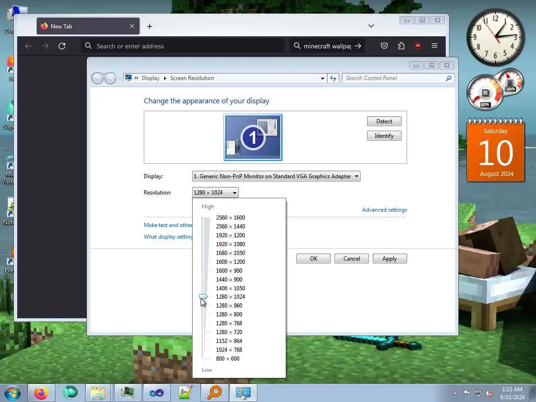Click the Detect button
This screenshot has width=536, height=402.
384,121
